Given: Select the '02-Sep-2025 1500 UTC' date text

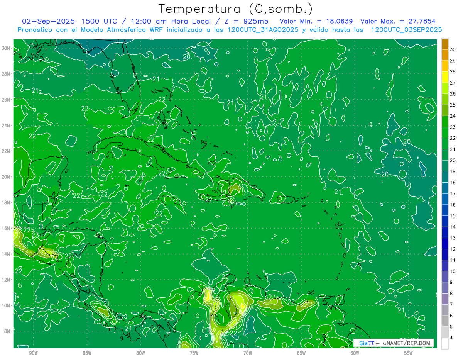Looking at the screenshot, I should (69, 21).
